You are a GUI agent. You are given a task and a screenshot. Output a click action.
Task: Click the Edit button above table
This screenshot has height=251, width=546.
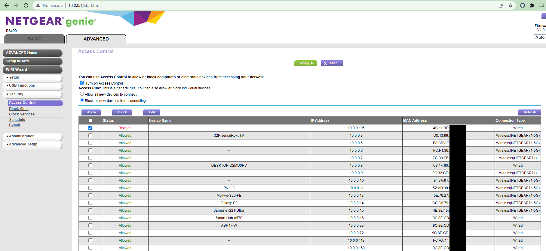point(152,112)
